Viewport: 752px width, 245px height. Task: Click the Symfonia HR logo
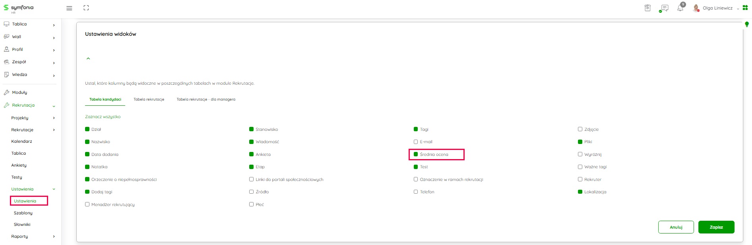(x=19, y=8)
